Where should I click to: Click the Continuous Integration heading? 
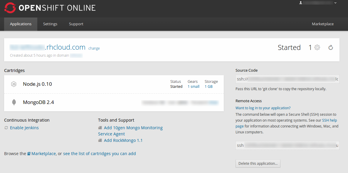tap(27, 120)
